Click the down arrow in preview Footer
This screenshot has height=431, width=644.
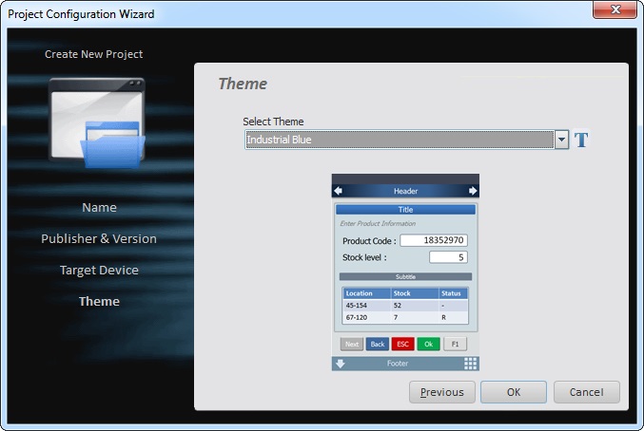340,364
